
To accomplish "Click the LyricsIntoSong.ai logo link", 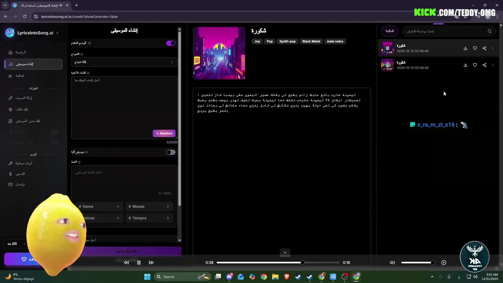I will pyautogui.click(x=29, y=33).
